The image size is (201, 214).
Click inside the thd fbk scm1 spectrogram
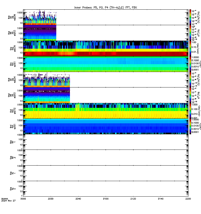pyautogui.click(x=106, y=126)
